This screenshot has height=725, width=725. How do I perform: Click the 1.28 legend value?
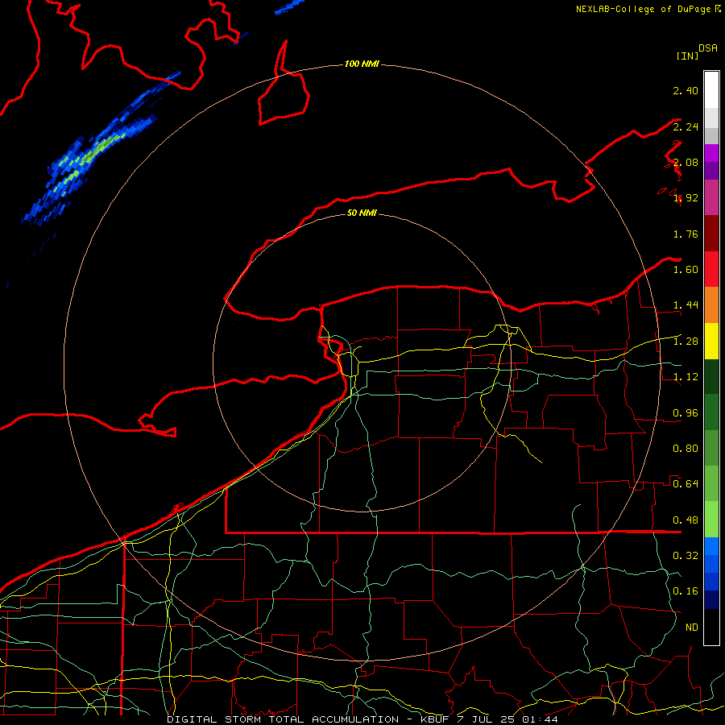[x=686, y=342]
